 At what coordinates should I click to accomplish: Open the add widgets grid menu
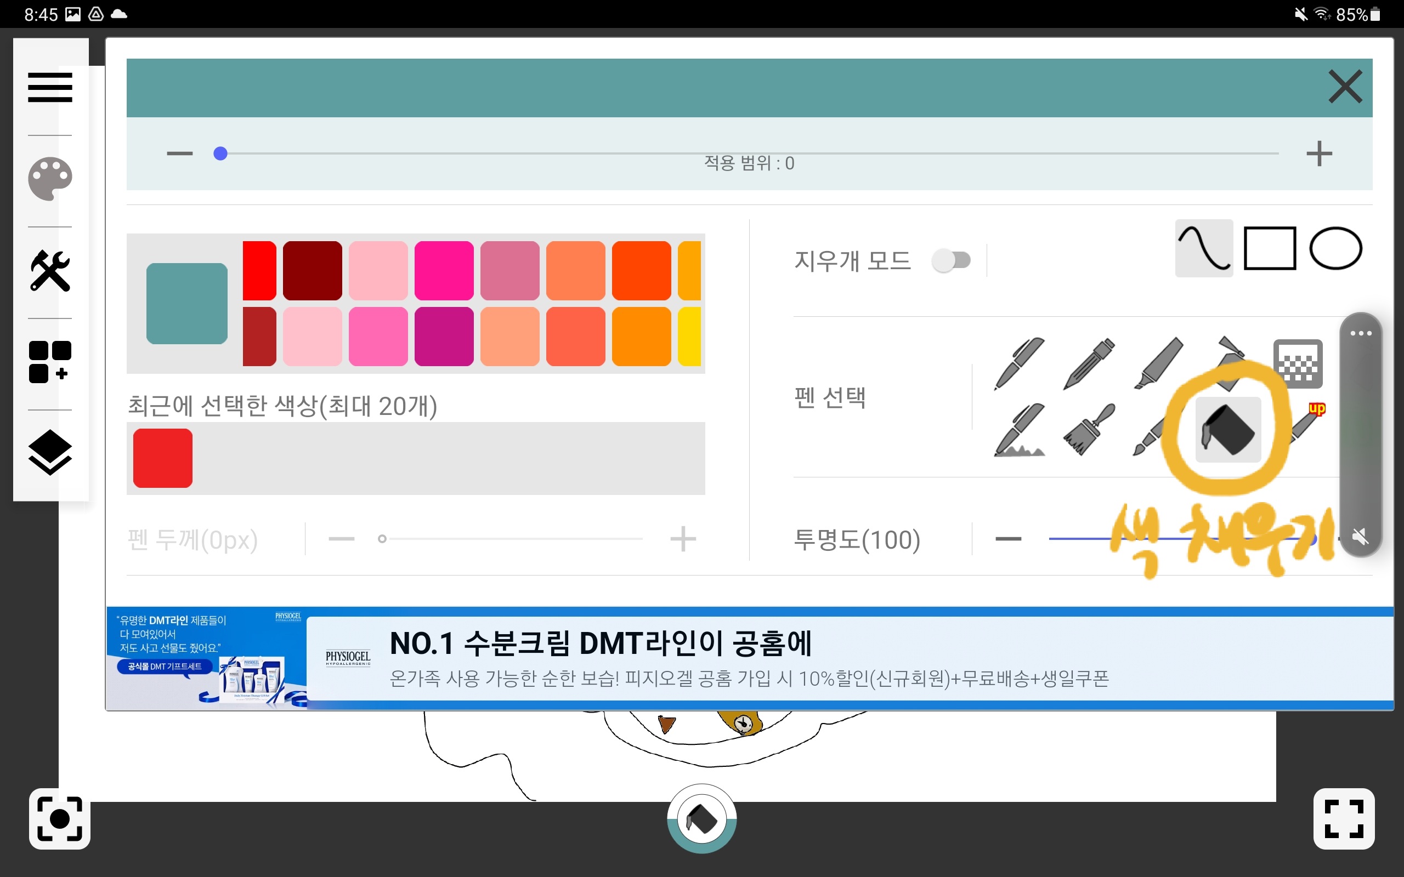(x=50, y=362)
